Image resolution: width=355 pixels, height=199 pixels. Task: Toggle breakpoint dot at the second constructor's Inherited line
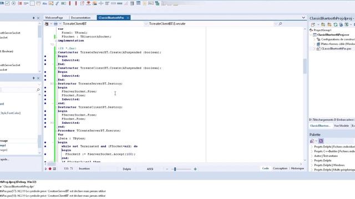(45, 76)
